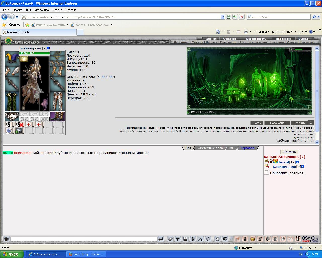Open the Файл menu
The width and height of the screenshot is (322, 258).
6,10
